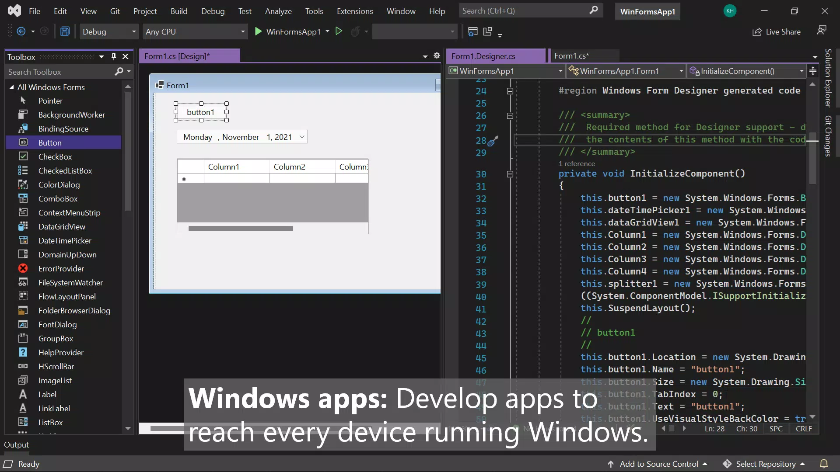Image resolution: width=840 pixels, height=472 pixels.
Task: Click the Toolbox search magnifier icon
Action: pos(119,71)
